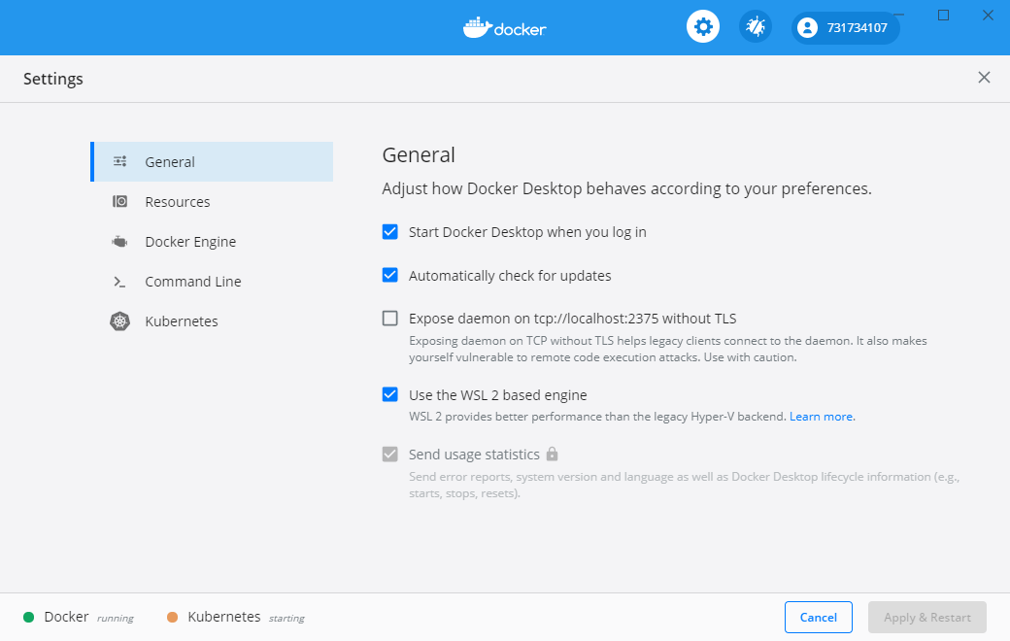Click the Command Line prompt icon

[x=120, y=282]
